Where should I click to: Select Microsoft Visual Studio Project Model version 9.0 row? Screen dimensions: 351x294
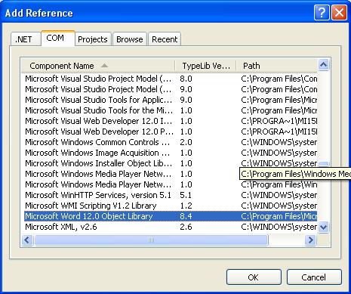pos(171,89)
